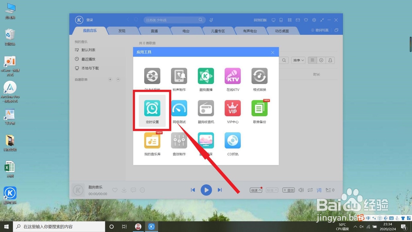This screenshot has width=412, height=232.
Task: Click the magnifier search icon in header
Action: pyautogui.click(x=201, y=20)
